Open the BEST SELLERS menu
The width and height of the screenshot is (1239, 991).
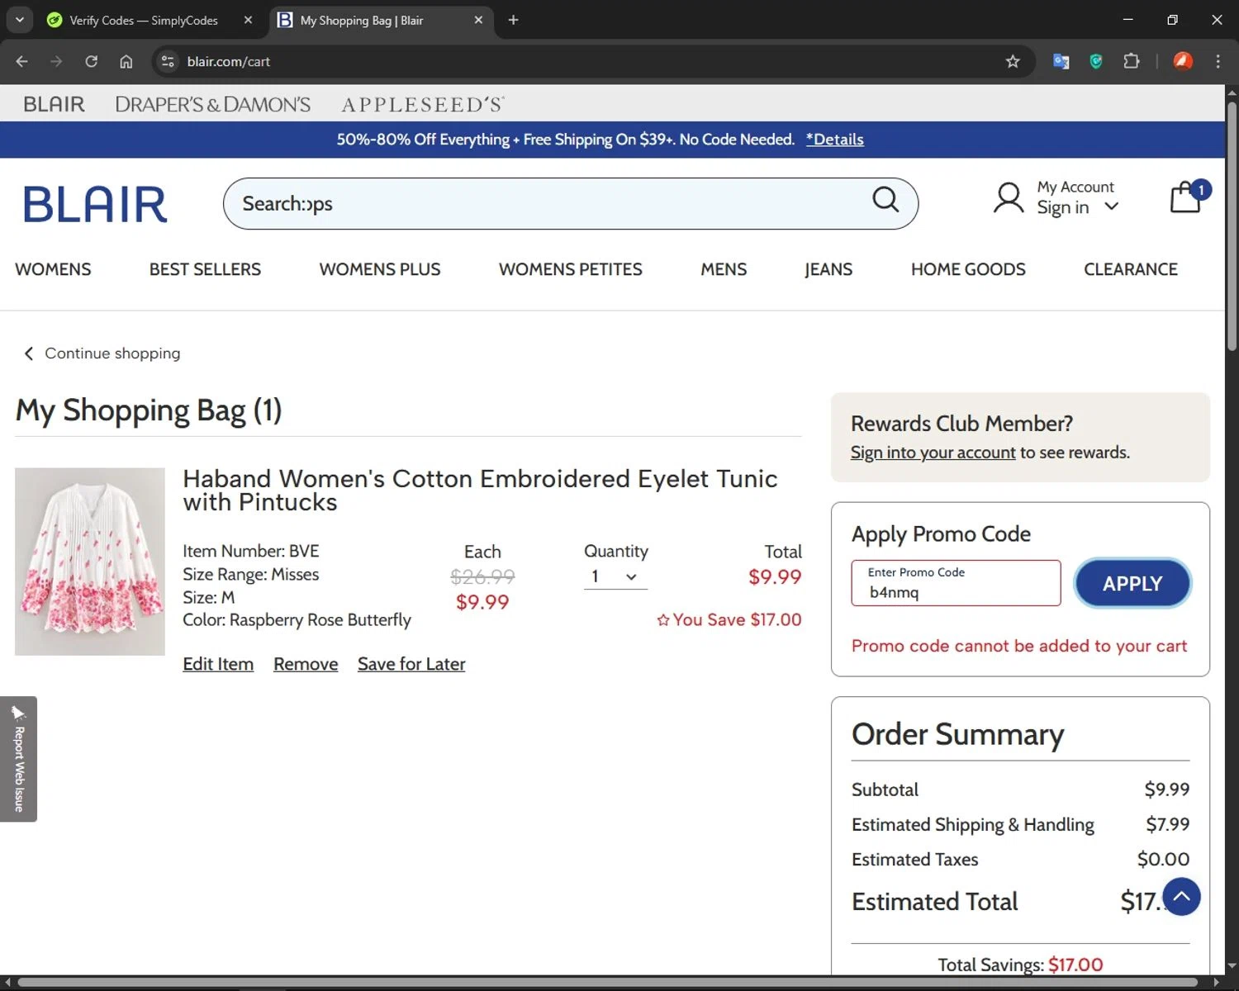205,269
